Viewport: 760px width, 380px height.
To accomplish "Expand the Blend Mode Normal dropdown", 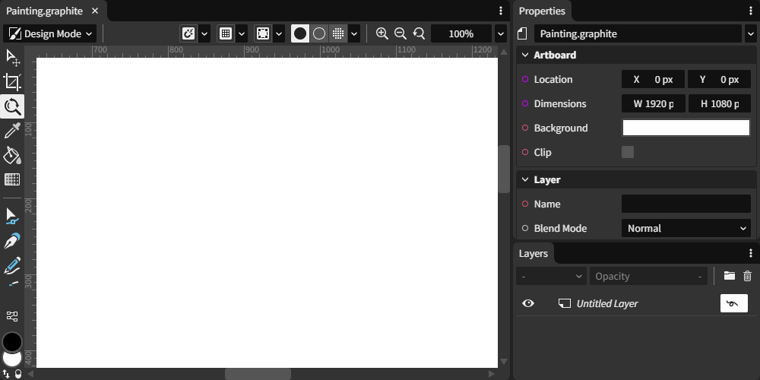I will pos(686,228).
